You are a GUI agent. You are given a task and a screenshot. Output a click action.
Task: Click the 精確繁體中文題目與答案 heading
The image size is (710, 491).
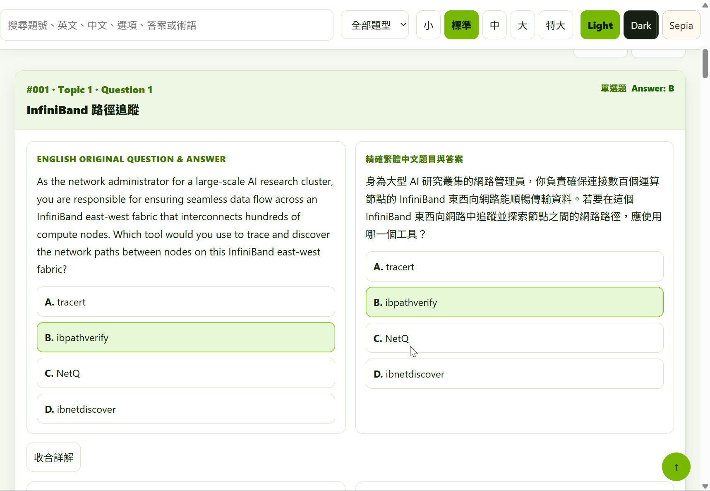click(414, 159)
